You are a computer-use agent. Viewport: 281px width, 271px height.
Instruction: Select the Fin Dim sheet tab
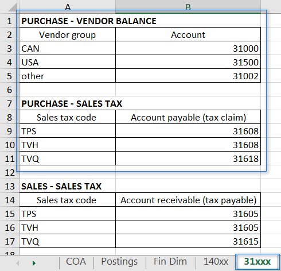pyautogui.click(x=170, y=262)
